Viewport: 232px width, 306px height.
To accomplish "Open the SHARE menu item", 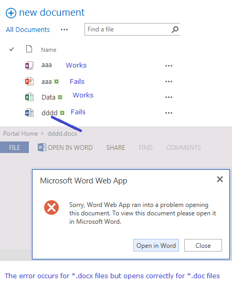I will (x=115, y=148).
